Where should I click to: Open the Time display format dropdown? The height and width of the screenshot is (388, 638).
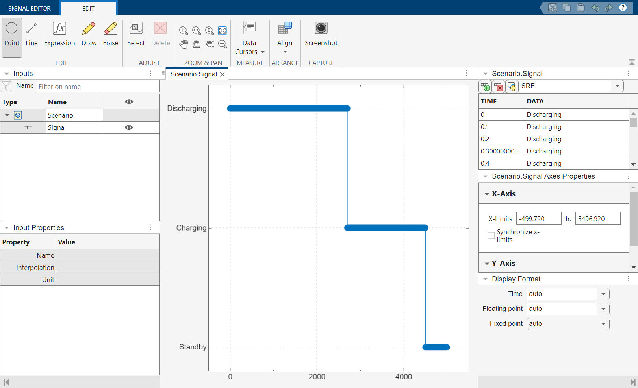point(603,294)
